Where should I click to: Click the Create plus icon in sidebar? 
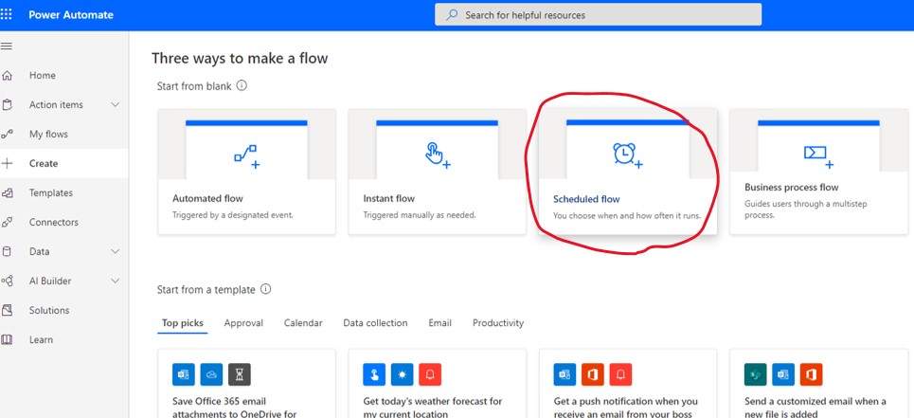tap(7, 163)
